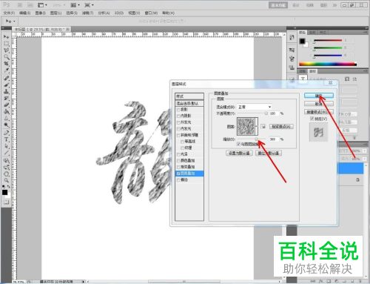Select the Zoom tool in toolbox
Viewport: 370px width, 284px height.
(6, 180)
